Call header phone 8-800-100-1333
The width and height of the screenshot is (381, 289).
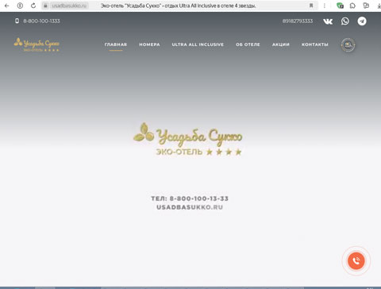(x=41, y=21)
